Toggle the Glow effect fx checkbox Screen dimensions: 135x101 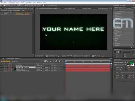click(3, 14)
